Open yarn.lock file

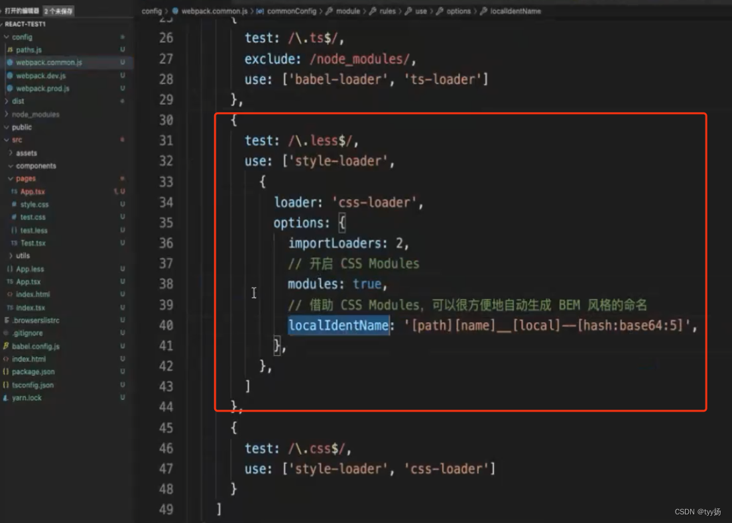[27, 398]
